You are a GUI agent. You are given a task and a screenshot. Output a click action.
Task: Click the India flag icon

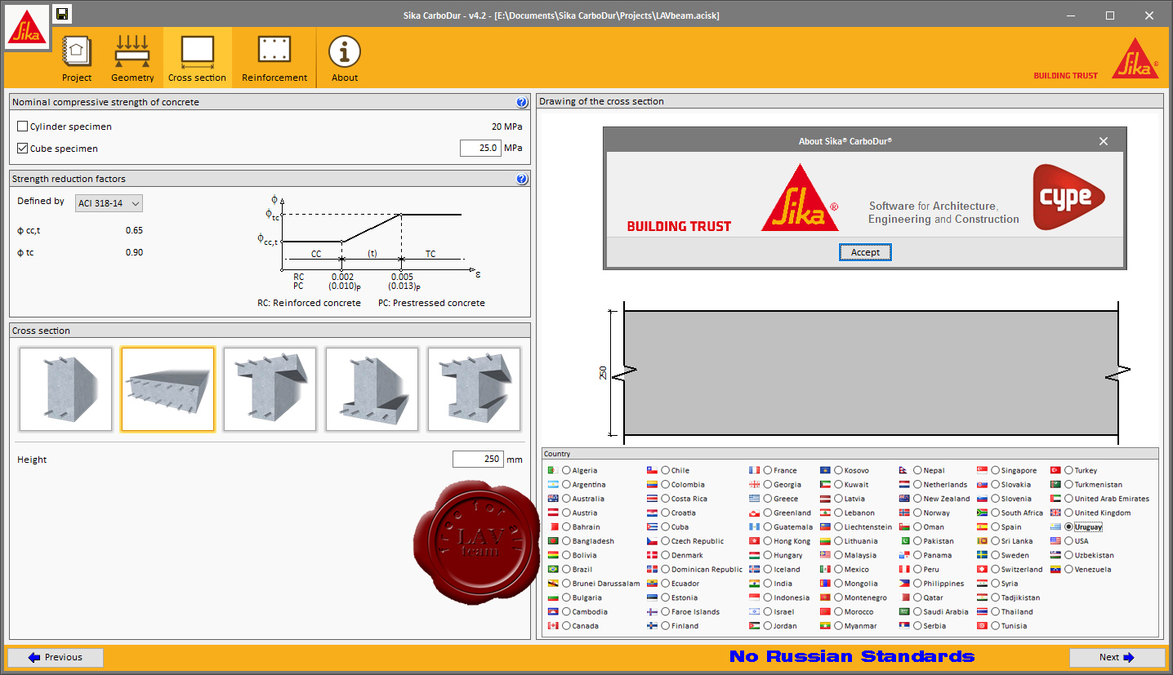coord(754,583)
